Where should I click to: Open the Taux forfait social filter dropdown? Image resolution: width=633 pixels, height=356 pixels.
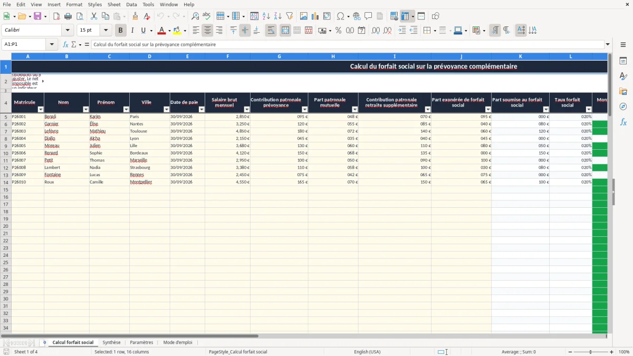click(x=589, y=110)
